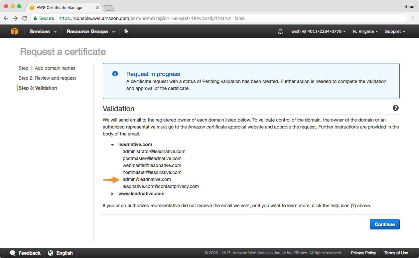
Task: Open the Privacy Policy link
Action: pos(363,253)
